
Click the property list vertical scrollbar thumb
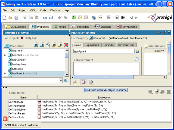point(67,55)
